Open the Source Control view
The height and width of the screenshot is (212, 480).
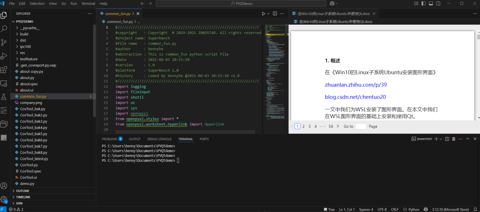point(4,42)
